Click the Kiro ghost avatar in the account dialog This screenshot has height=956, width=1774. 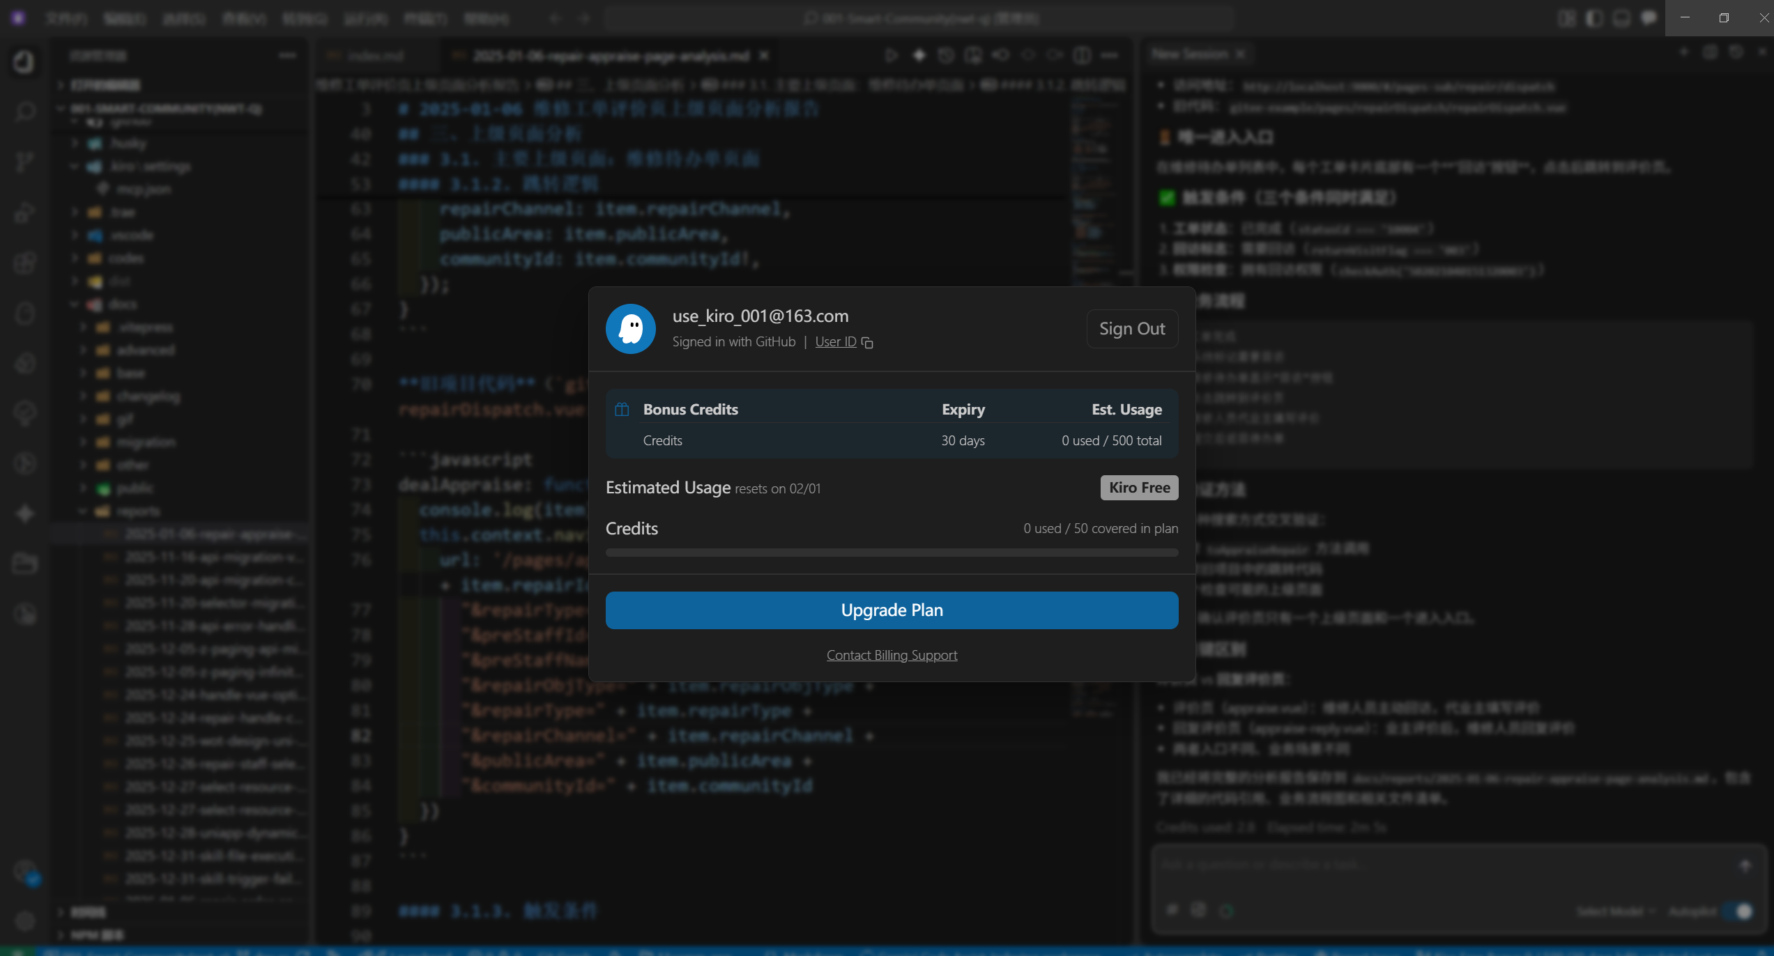point(630,329)
